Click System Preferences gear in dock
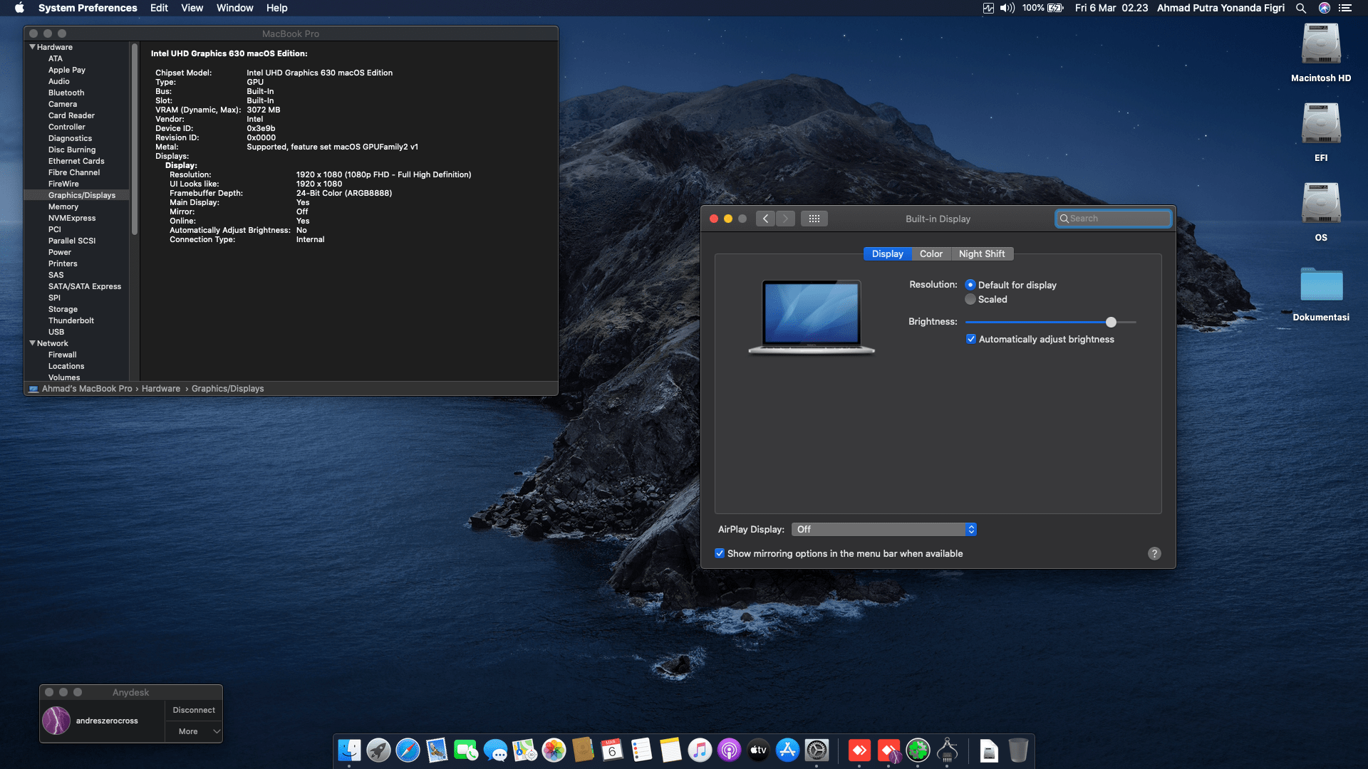Screen dimensions: 1368x769 click(817, 750)
